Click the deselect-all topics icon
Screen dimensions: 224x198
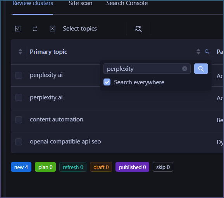coord(52,29)
